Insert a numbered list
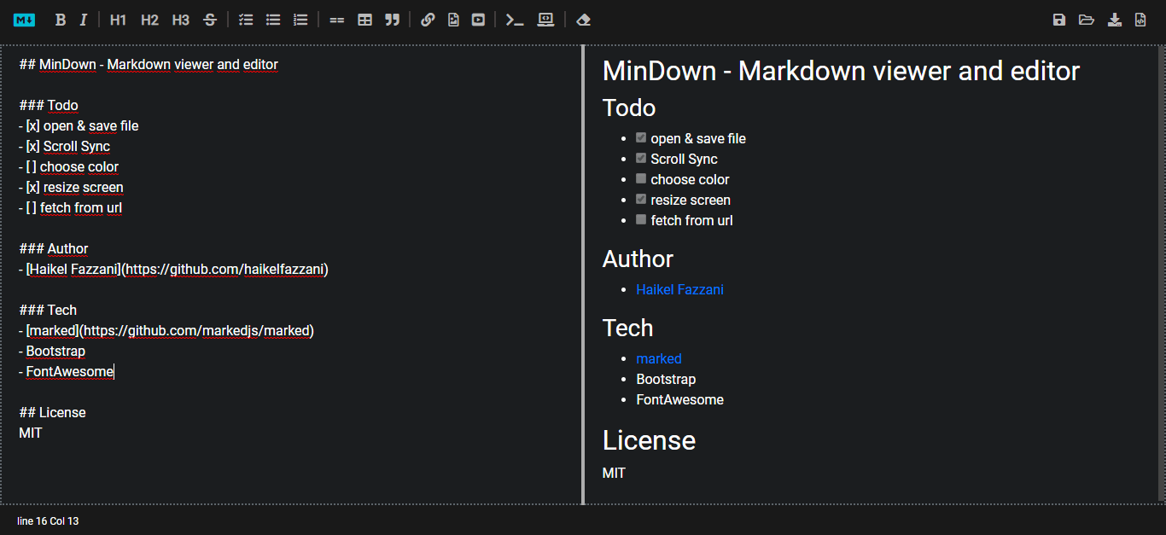The width and height of the screenshot is (1166, 535). [x=300, y=20]
